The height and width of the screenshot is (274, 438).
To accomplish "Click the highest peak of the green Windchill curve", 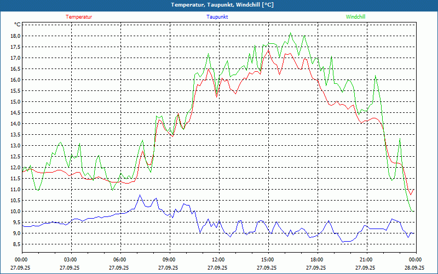I will 291,33.
